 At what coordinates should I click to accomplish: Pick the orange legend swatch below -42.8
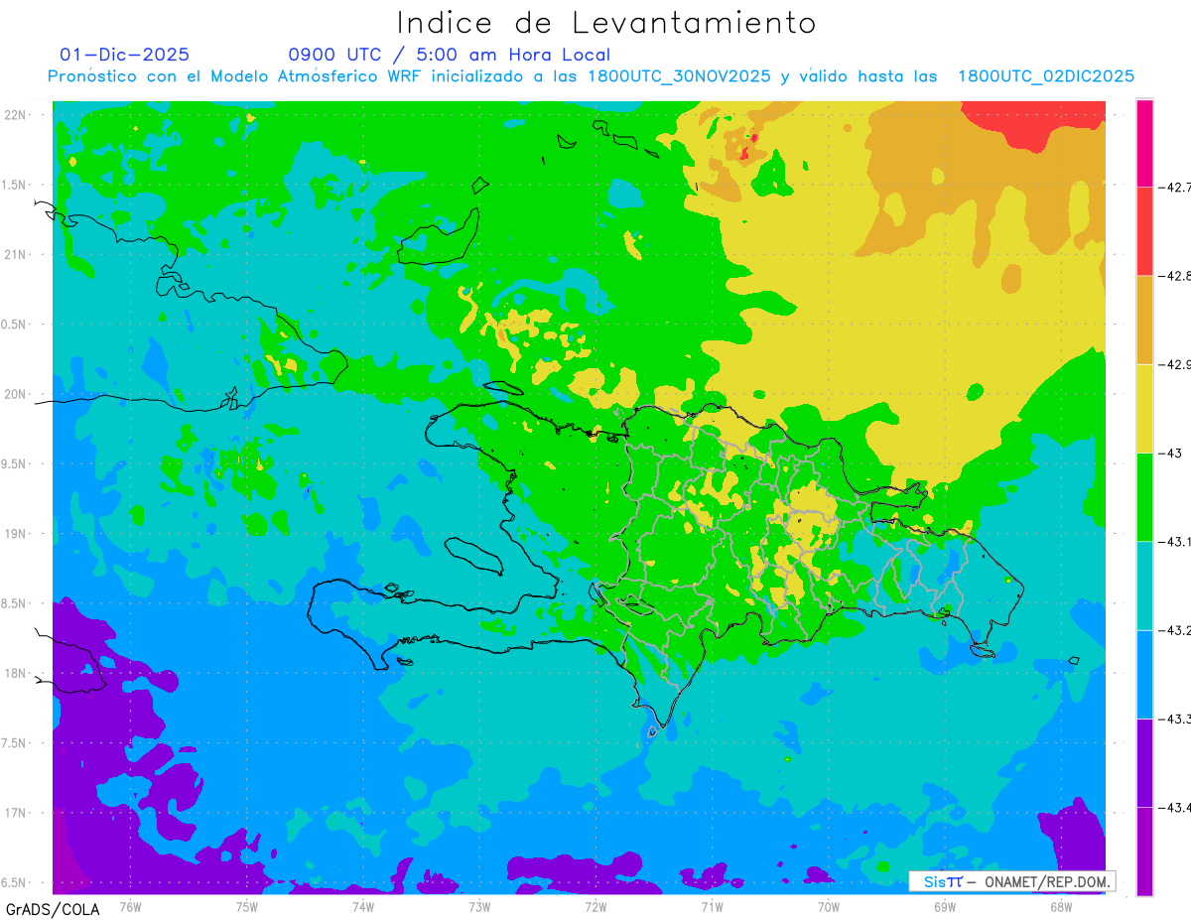(1144, 320)
